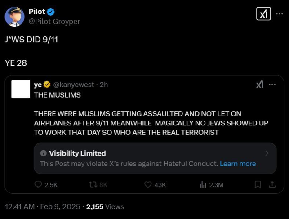289x219 pixels.
Task: Open the quoted post's three-dot menu
Action: 272,85
